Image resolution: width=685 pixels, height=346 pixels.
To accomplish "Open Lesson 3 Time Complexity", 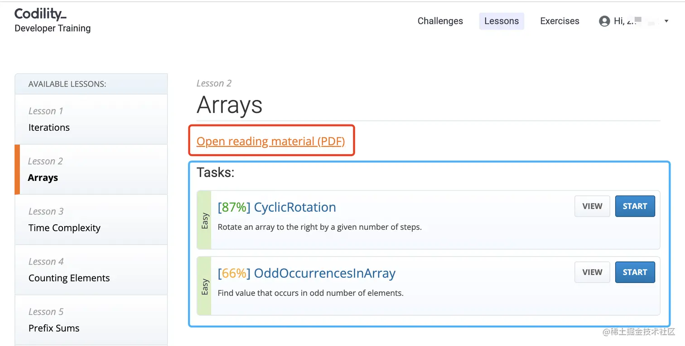I will (x=91, y=220).
